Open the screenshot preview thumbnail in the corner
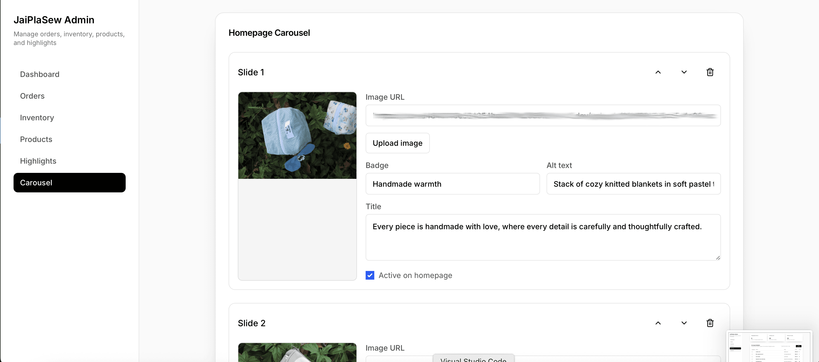The height and width of the screenshot is (362, 819). pos(769,346)
